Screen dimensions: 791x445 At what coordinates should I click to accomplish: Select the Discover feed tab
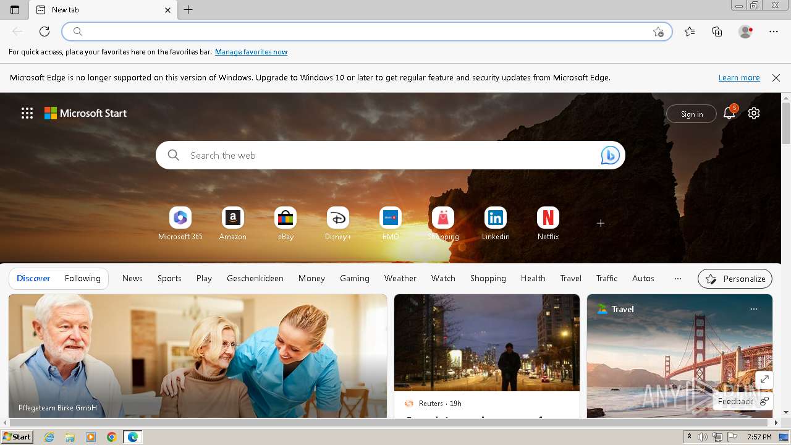[33, 279]
